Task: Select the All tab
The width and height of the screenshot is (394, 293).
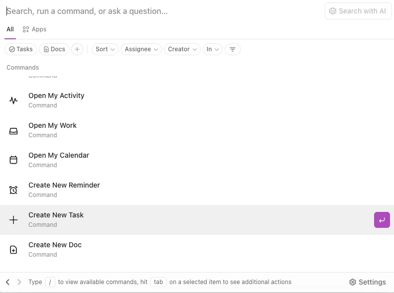Action: coord(10,29)
